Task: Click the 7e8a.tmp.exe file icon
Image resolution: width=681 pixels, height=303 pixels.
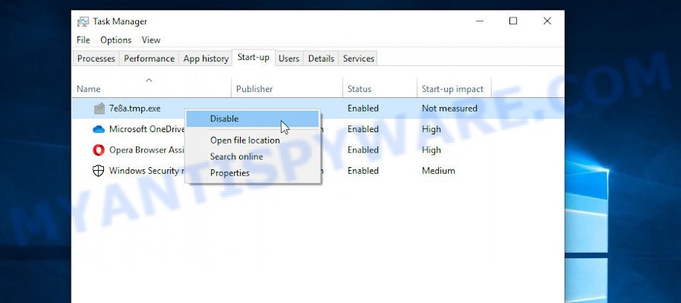Action: pos(99,109)
